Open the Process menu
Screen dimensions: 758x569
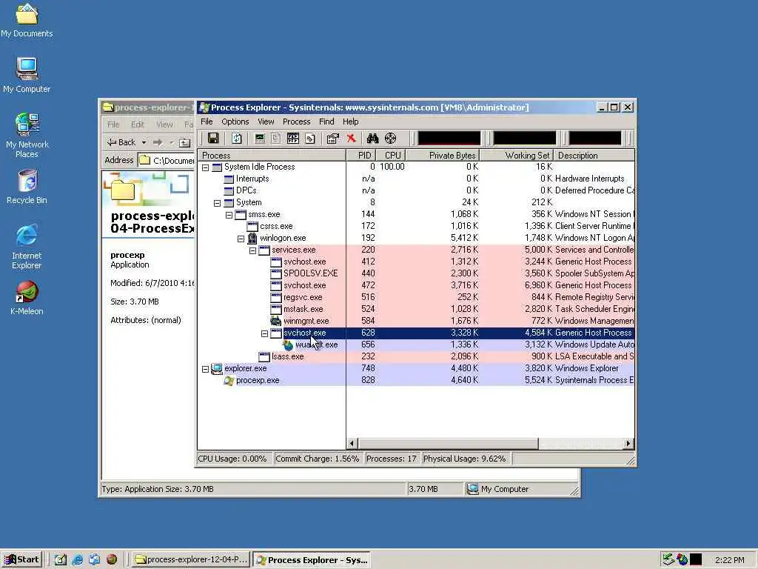click(x=296, y=122)
